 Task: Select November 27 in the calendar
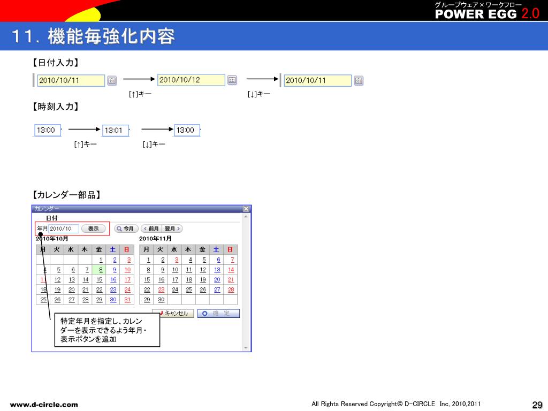coord(217,290)
